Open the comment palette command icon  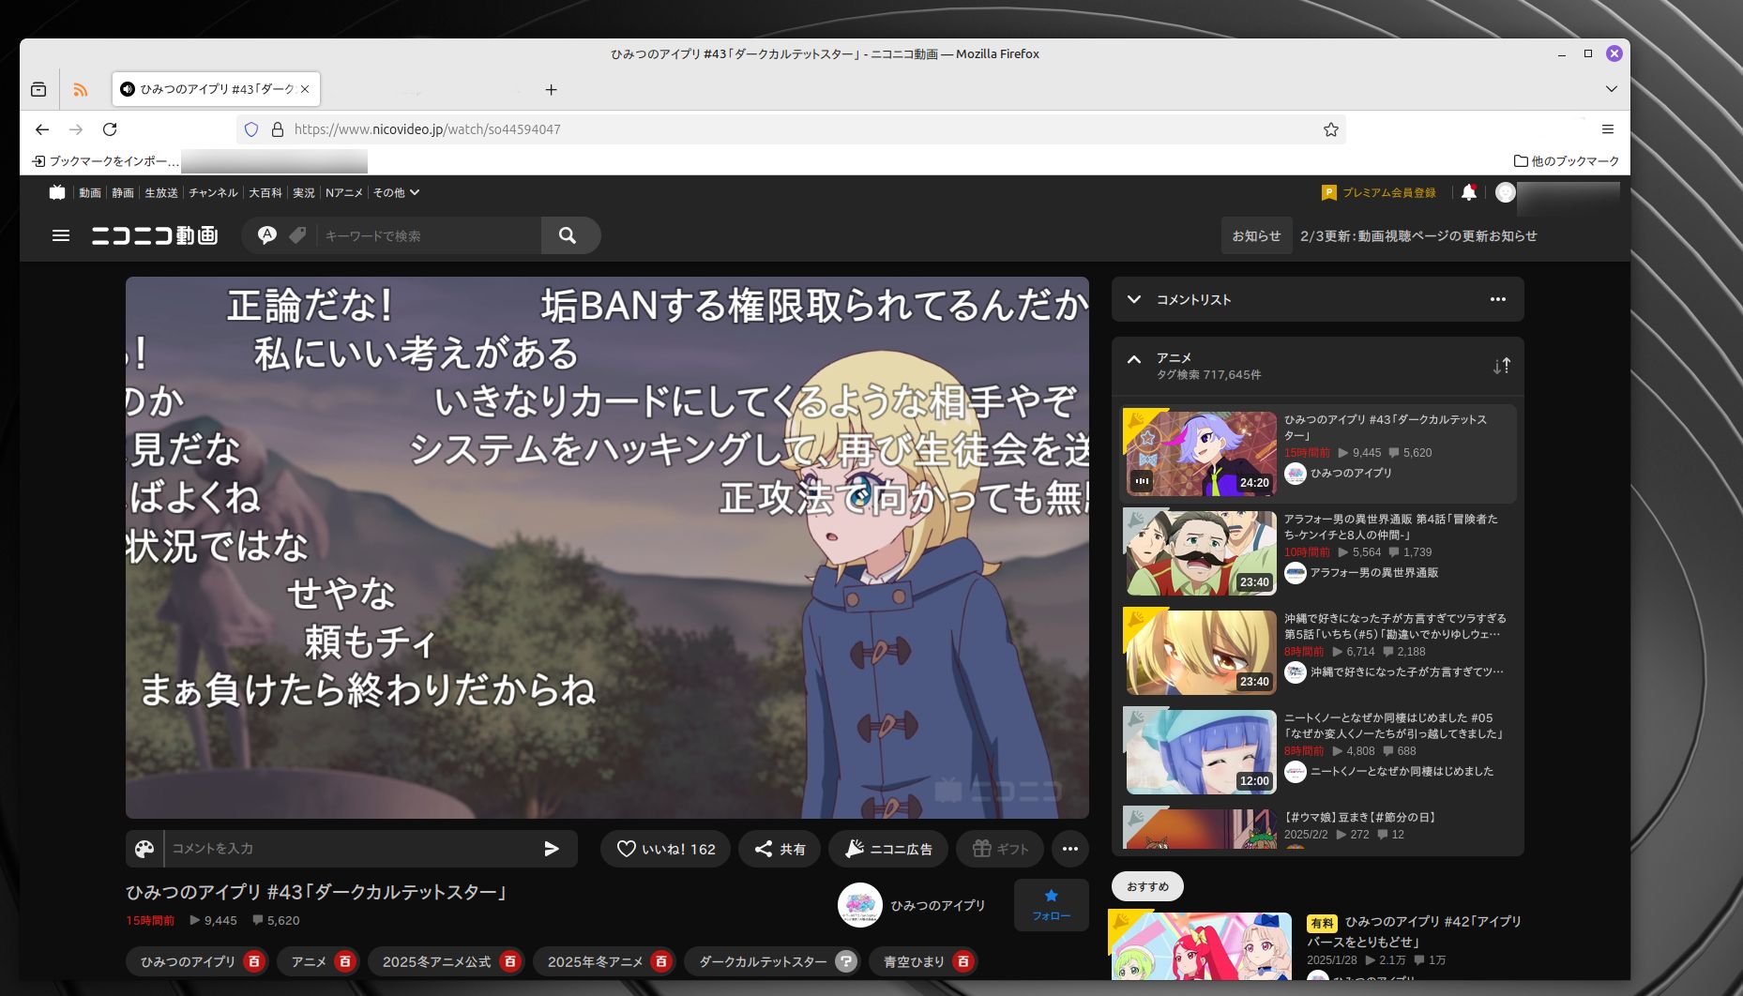coord(144,849)
